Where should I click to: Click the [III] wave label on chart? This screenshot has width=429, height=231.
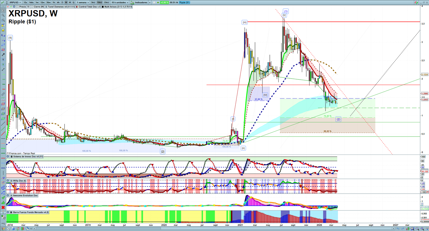point(245,22)
